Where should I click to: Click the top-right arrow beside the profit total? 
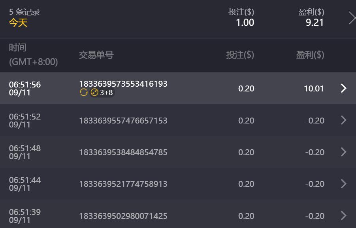pyautogui.click(x=352, y=18)
